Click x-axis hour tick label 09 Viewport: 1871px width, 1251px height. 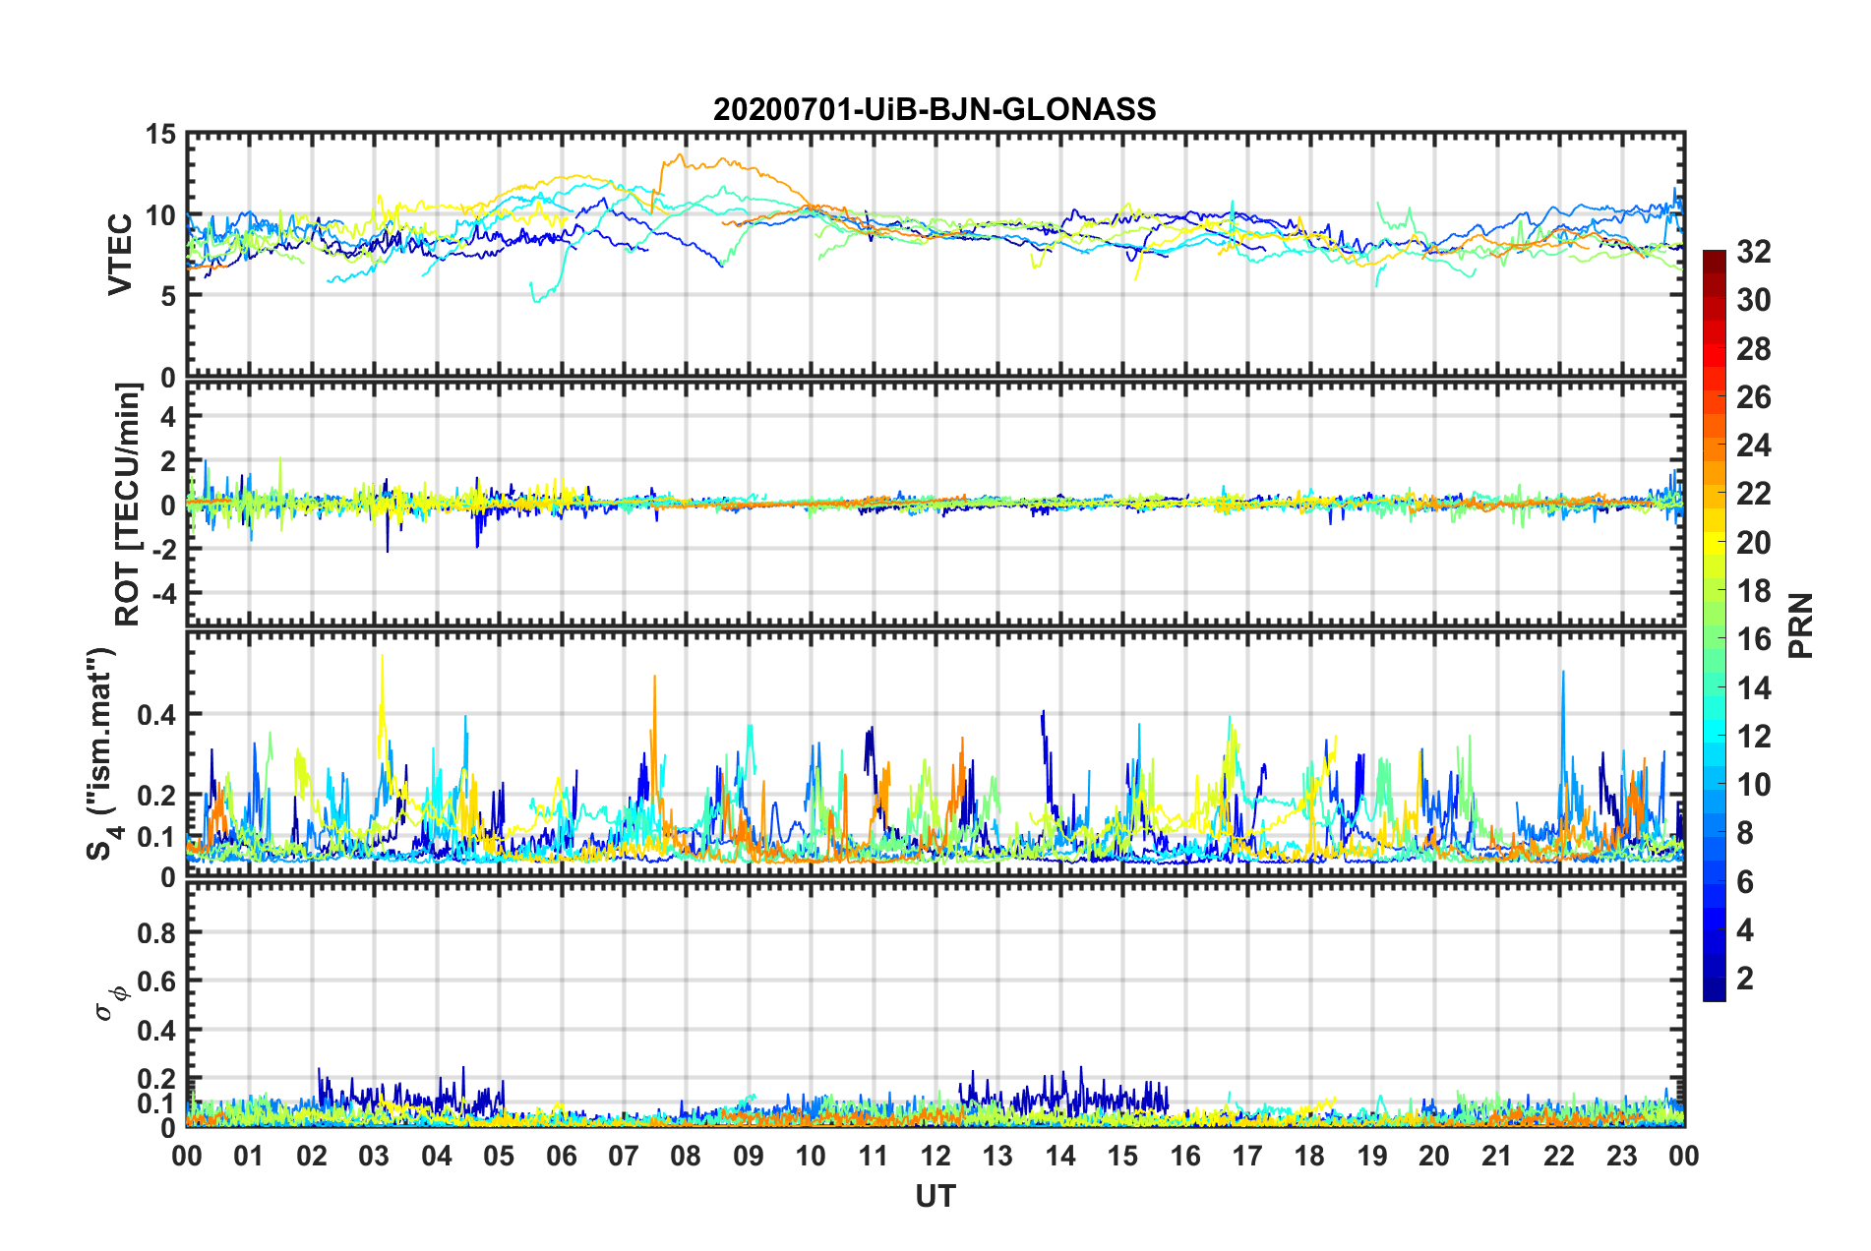(749, 1156)
